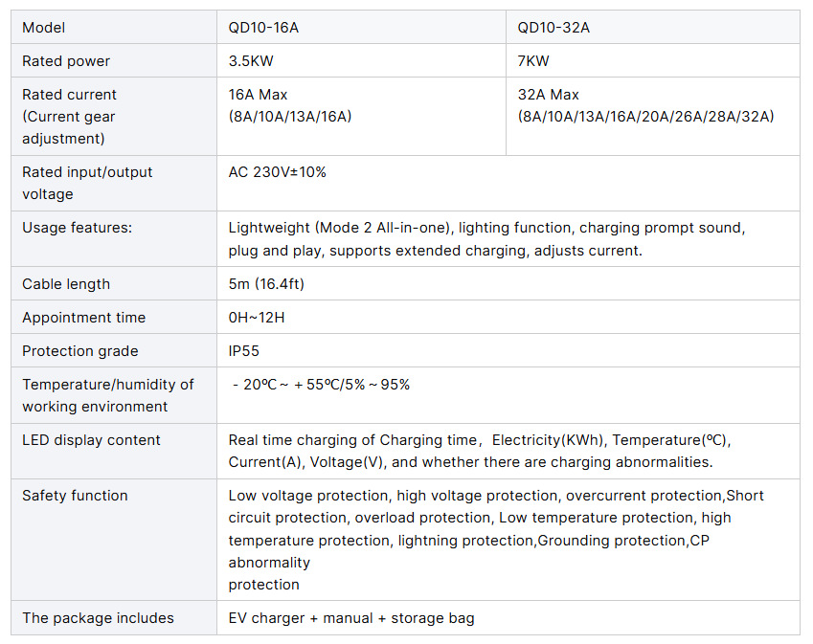The height and width of the screenshot is (644, 813).
Task: Click the EV charger + manual + storage bag cell
Action: [350, 618]
